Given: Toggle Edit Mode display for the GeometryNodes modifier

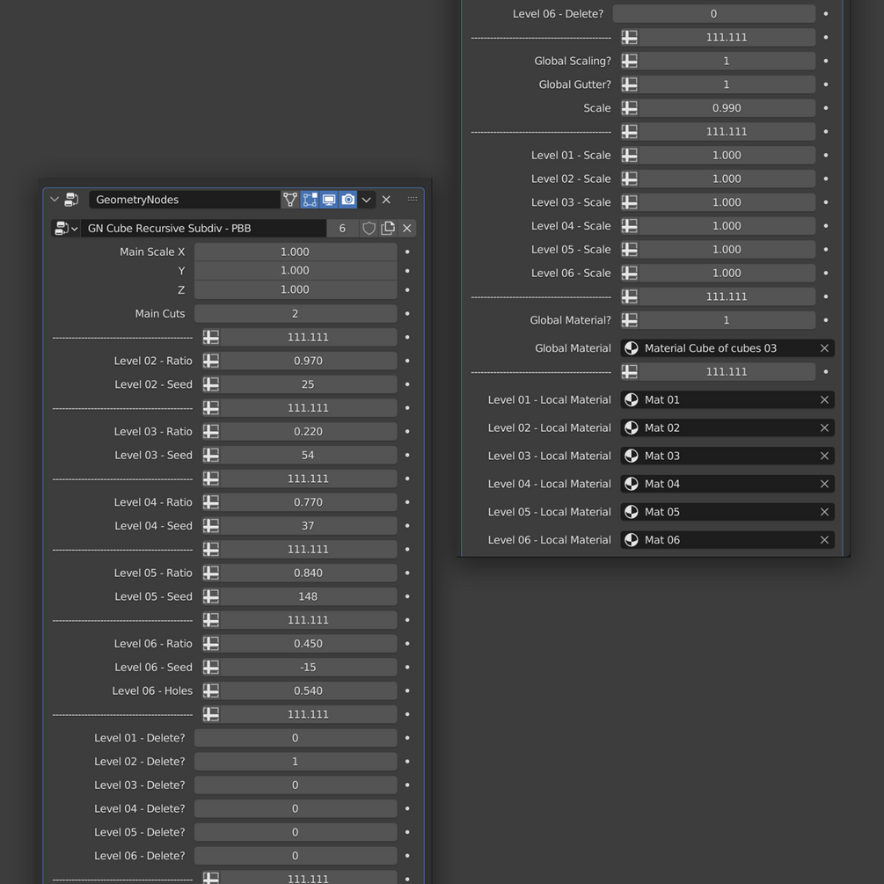Looking at the screenshot, I should [x=310, y=199].
